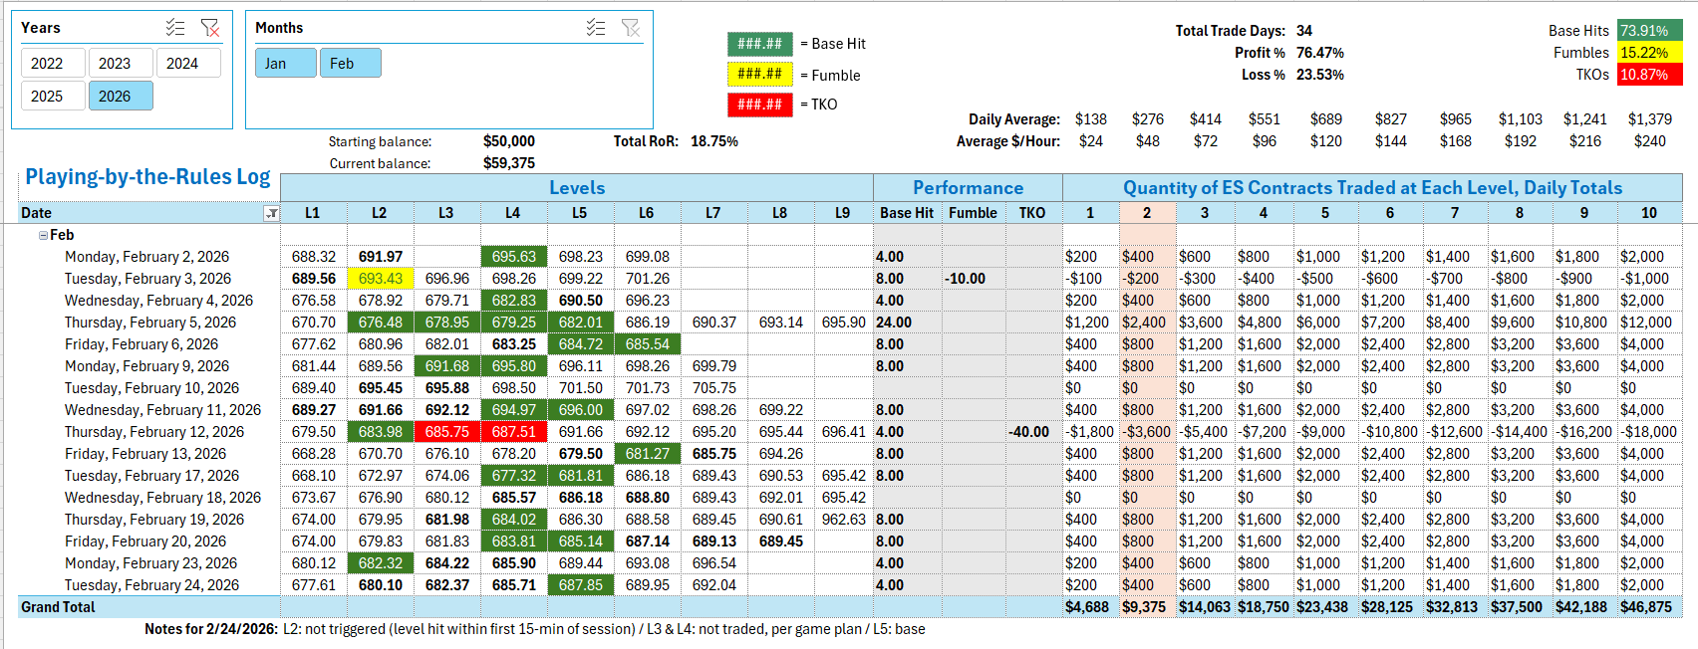Collapse the Feb group in Date column
The height and width of the screenshot is (649, 1698).
pos(43,236)
